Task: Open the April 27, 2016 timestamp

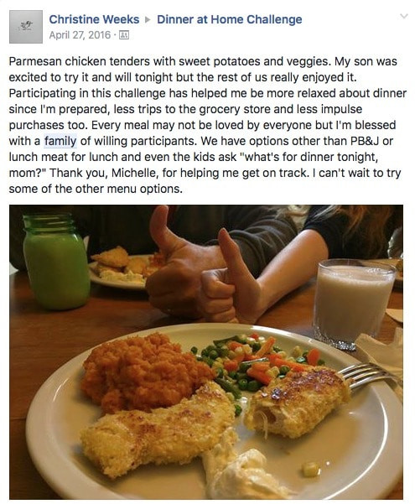Action: click(x=80, y=34)
